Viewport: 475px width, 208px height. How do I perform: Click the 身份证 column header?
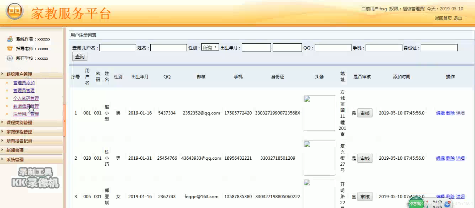click(x=277, y=77)
